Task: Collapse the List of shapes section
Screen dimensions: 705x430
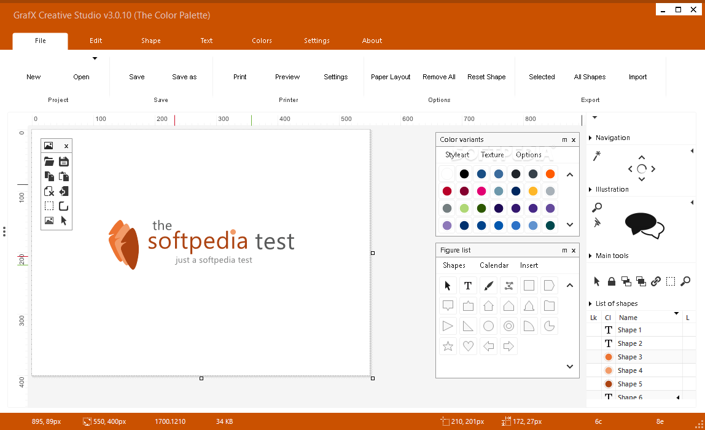Action: (x=590, y=303)
